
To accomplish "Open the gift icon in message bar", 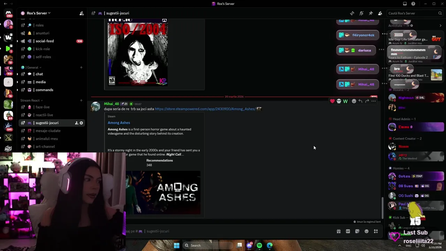I will pos(338,231).
